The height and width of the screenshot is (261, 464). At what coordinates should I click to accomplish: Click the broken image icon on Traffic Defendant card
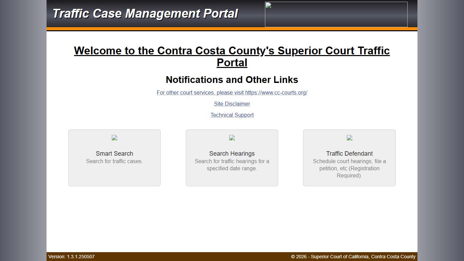pyautogui.click(x=349, y=138)
